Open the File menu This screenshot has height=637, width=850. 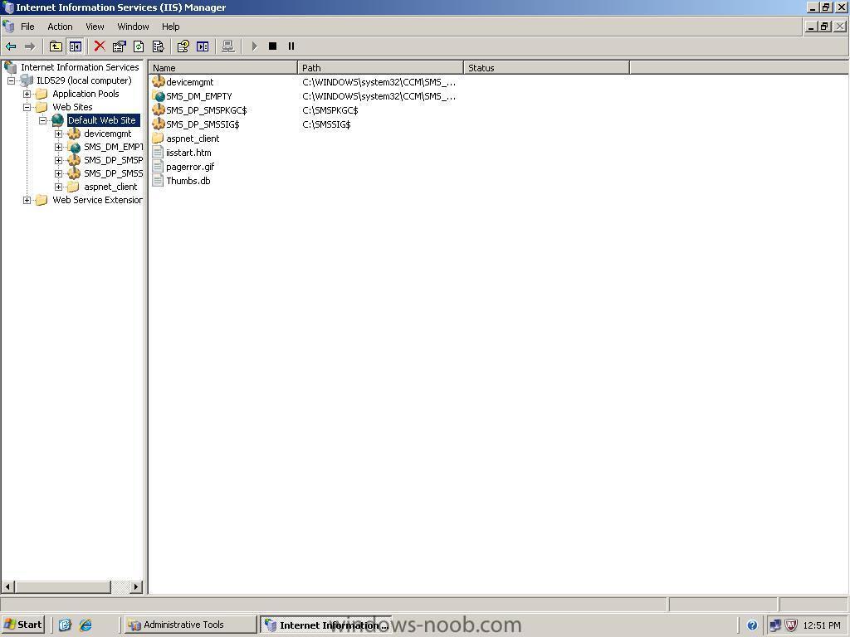(27, 27)
